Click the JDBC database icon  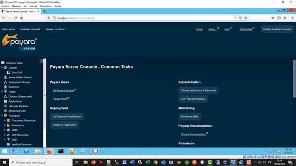click(8, 130)
